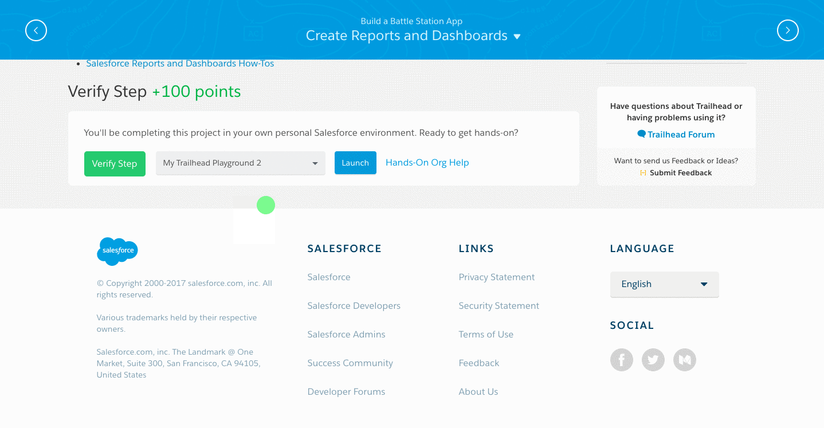
Task: Click the LANGUAGE heading
Action: [642, 249]
